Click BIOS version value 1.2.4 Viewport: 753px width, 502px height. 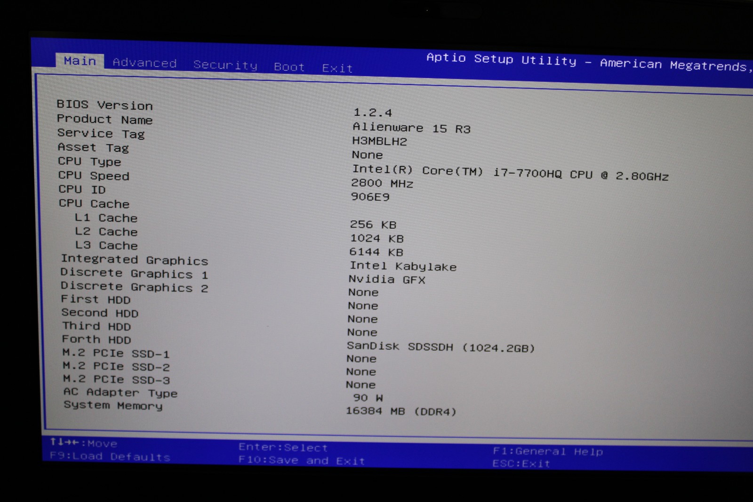(372, 113)
